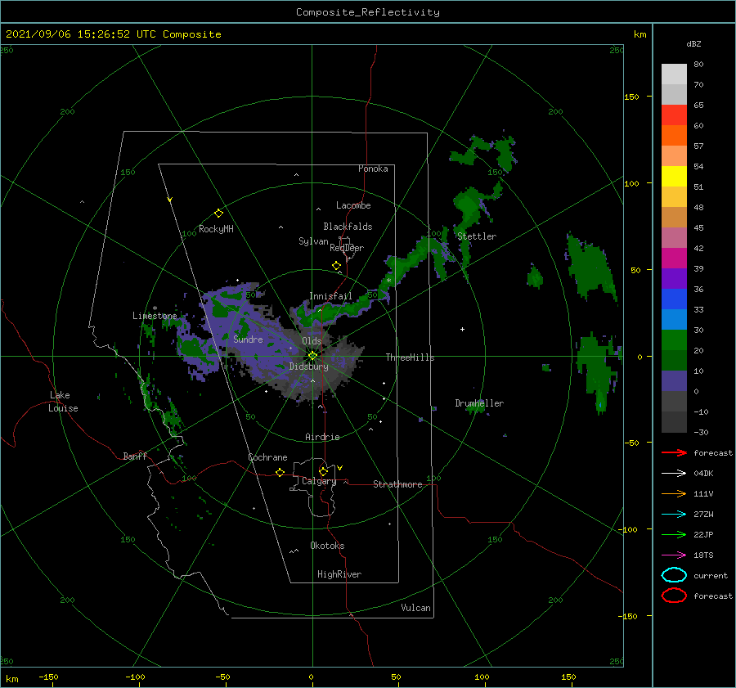Viewport: 736px width, 688px height.
Task: Click the Sylvan label
Action: [x=313, y=241]
